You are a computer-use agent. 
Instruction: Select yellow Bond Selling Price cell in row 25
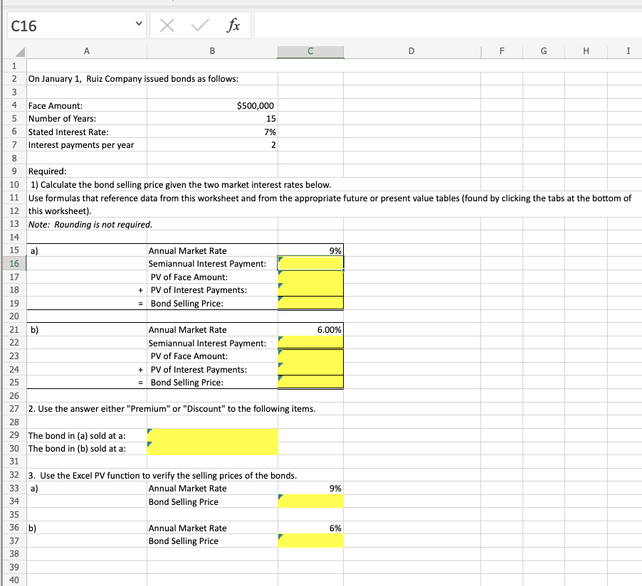click(x=310, y=382)
